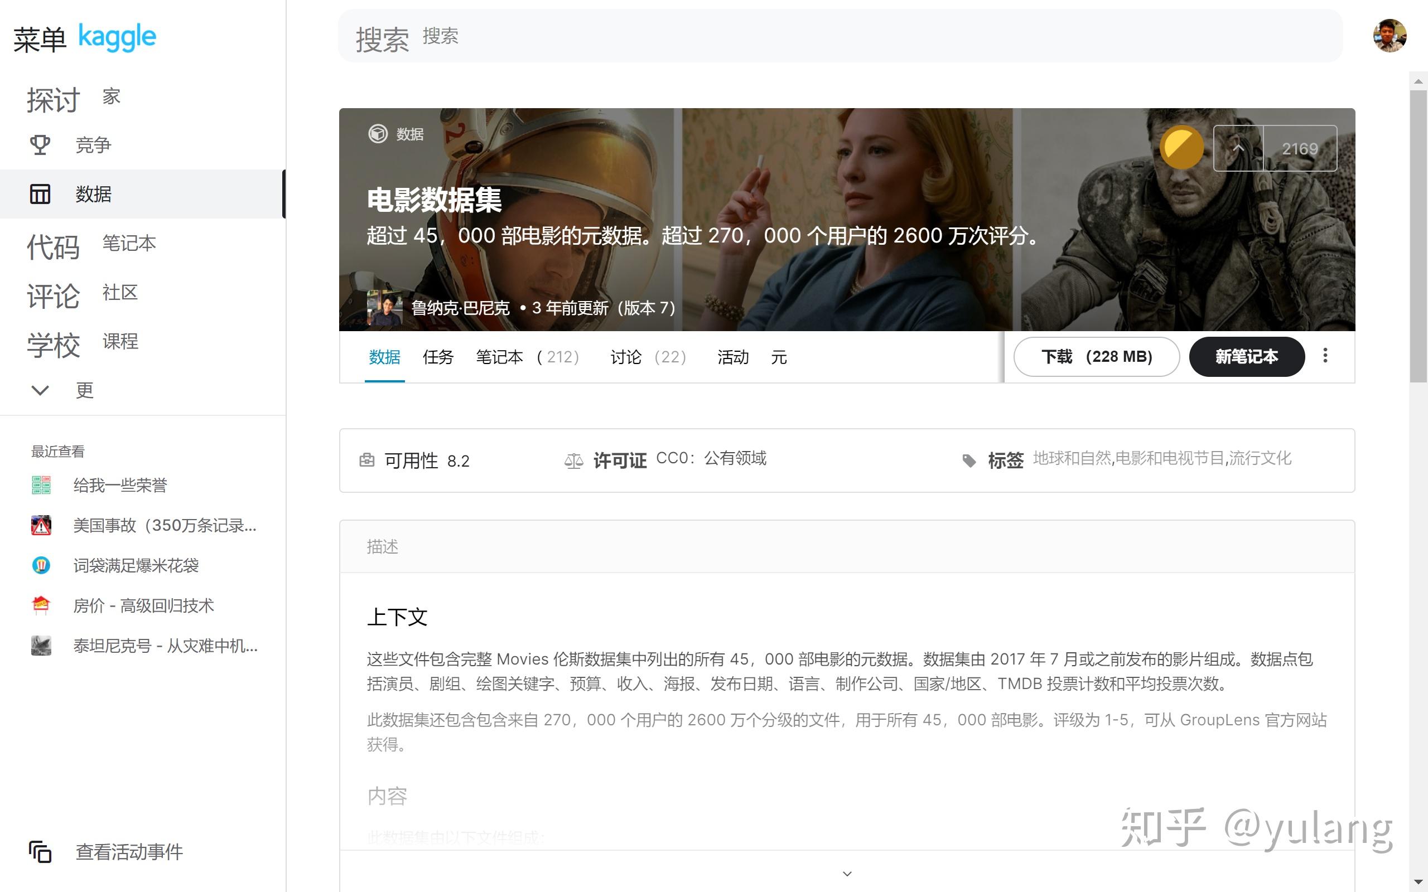Screen dimensions: 1428x892
Task: Select the 竞争 trophy icon in sidebar
Action: pos(40,144)
